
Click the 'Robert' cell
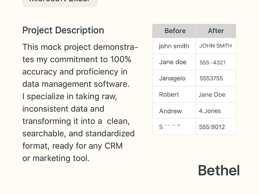tap(174, 94)
